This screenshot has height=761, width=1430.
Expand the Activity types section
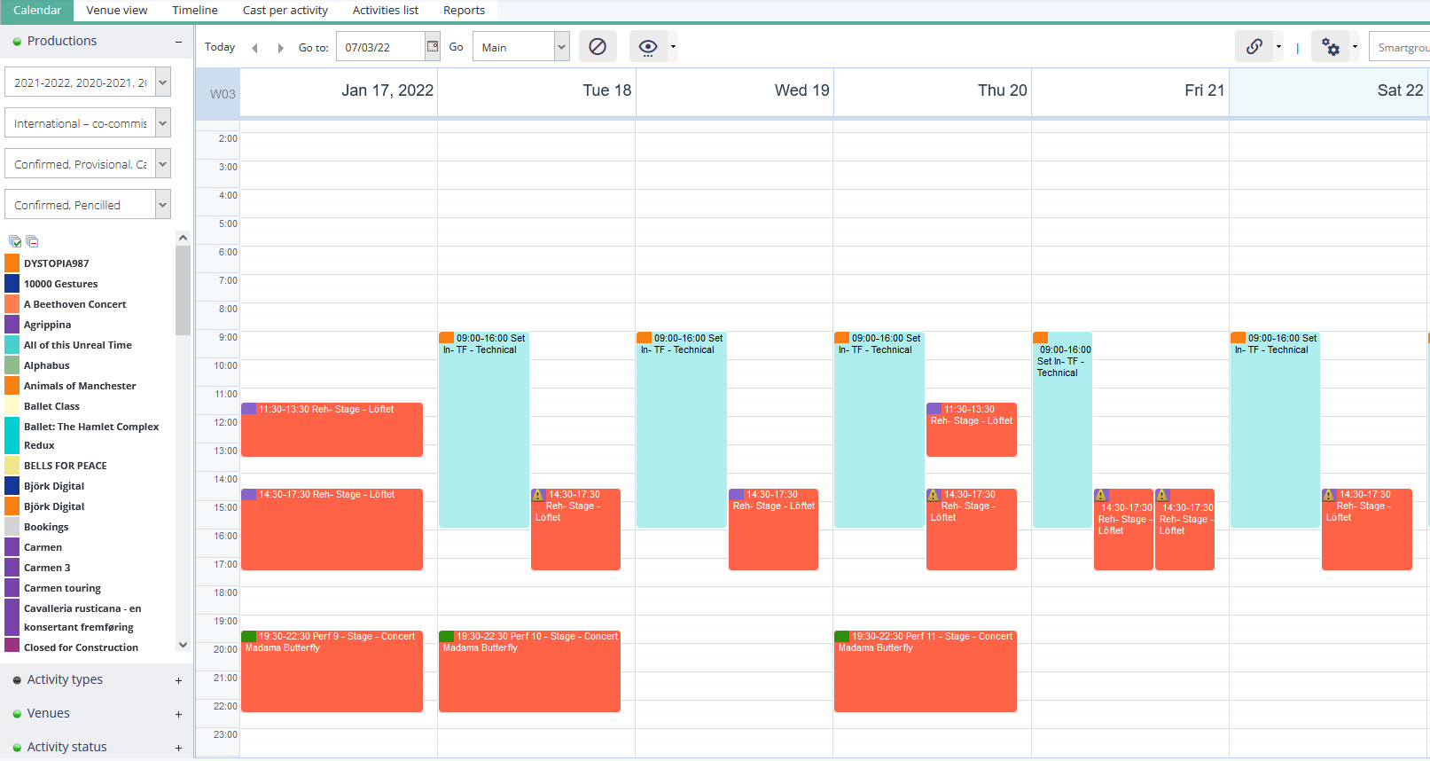(178, 680)
